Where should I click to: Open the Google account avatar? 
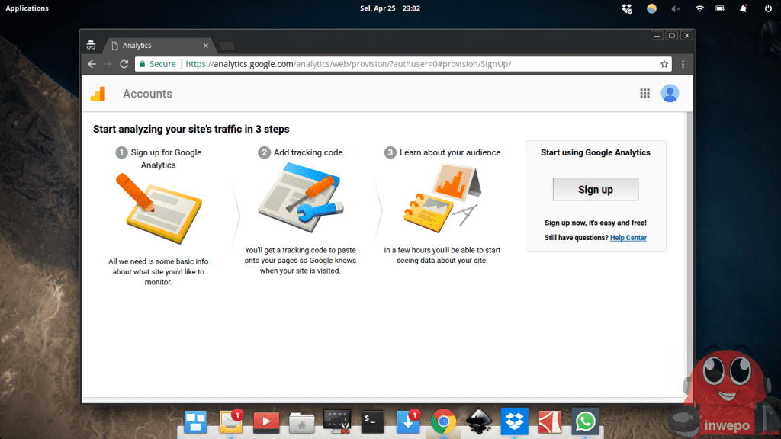(x=670, y=93)
